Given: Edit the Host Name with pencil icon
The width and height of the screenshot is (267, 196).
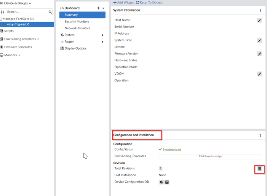Looking at the screenshot, I should point(259,20).
